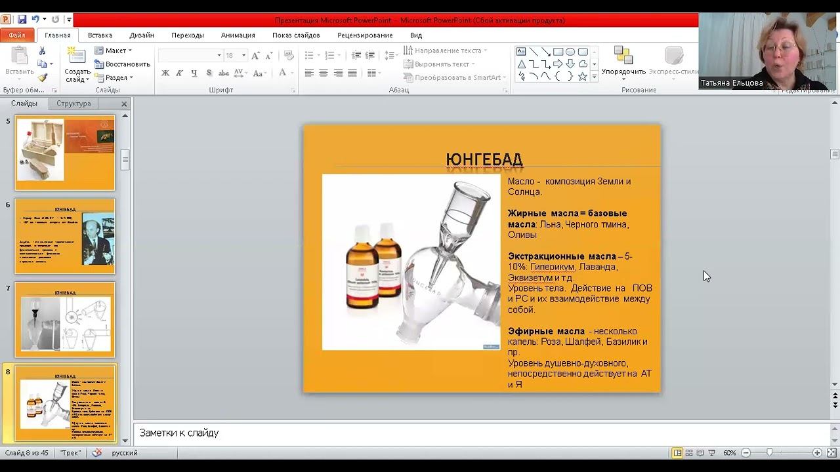Select the left brace shape
The width and height of the screenshot is (840, 472).
pyautogui.click(x=558, y=76)
